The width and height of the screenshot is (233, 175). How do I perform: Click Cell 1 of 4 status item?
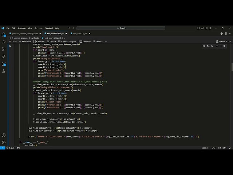[222, 148]
